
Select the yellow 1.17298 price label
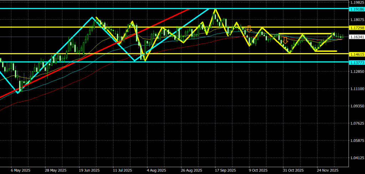click(356, 27)
